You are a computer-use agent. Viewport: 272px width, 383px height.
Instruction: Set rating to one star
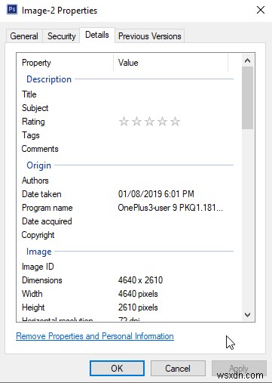(124, 122)
